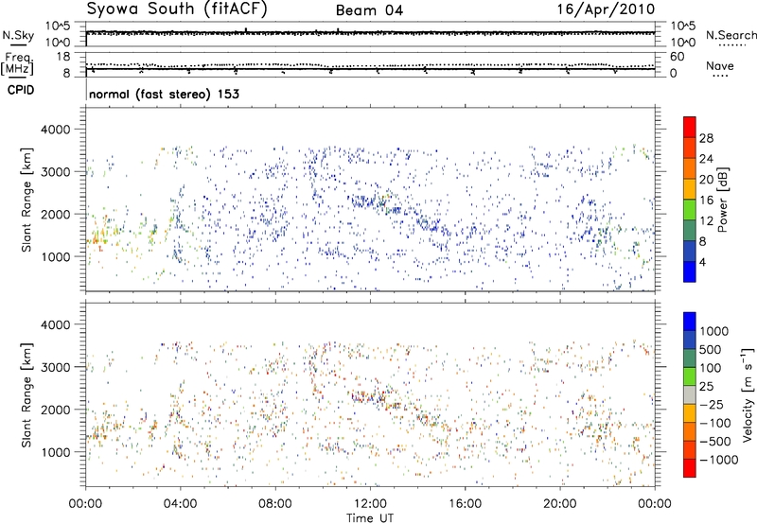Select the "28" label on Power colorbar
Image resolution: width=757 pixels, height=524 pixels.
pyautogui.click(x=706, y=138)
